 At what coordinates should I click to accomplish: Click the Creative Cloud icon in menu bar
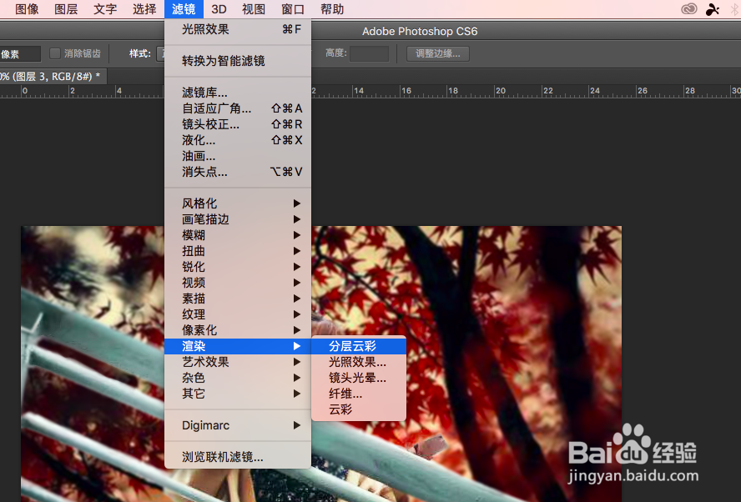click(688, 8)
